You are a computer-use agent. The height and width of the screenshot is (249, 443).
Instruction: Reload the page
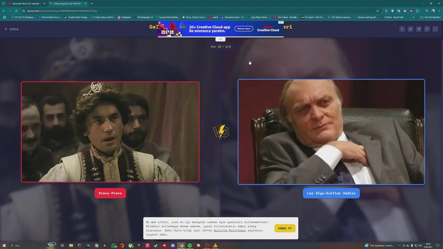pos(16,11)
